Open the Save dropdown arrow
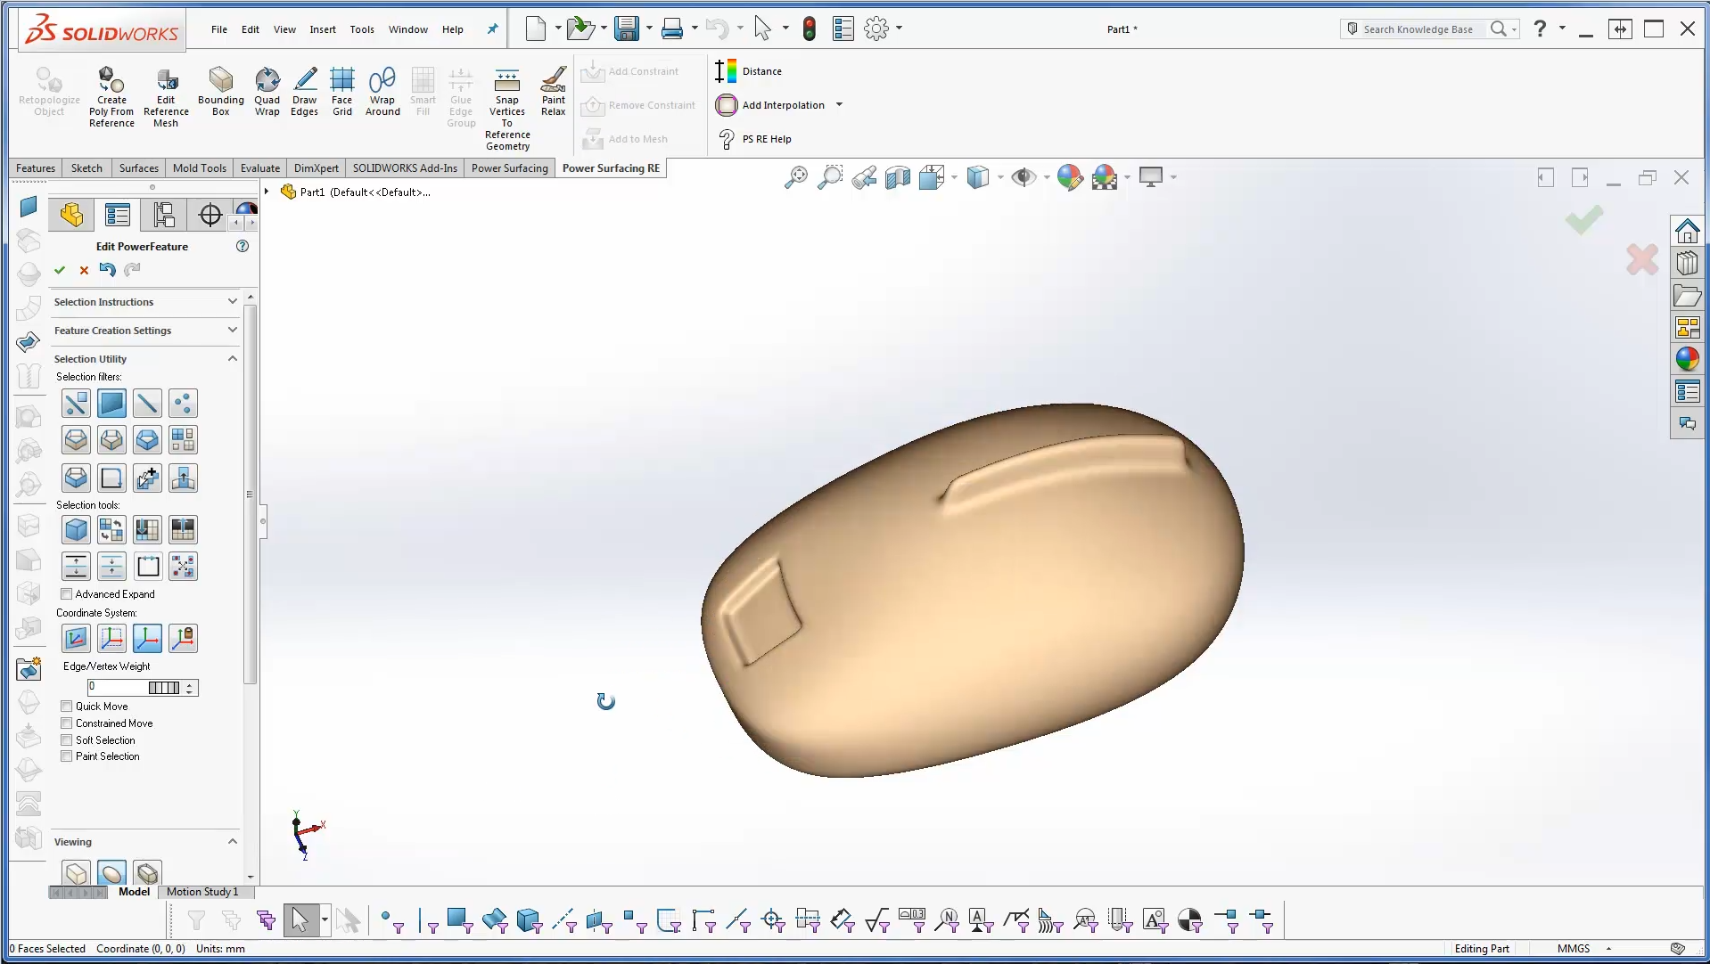Screen dimensions: 1710x964 click(x=649, y=29)
